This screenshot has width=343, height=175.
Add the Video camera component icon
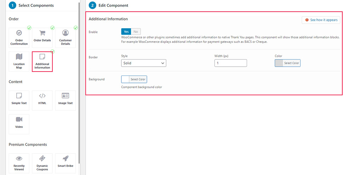pos(19,119)
